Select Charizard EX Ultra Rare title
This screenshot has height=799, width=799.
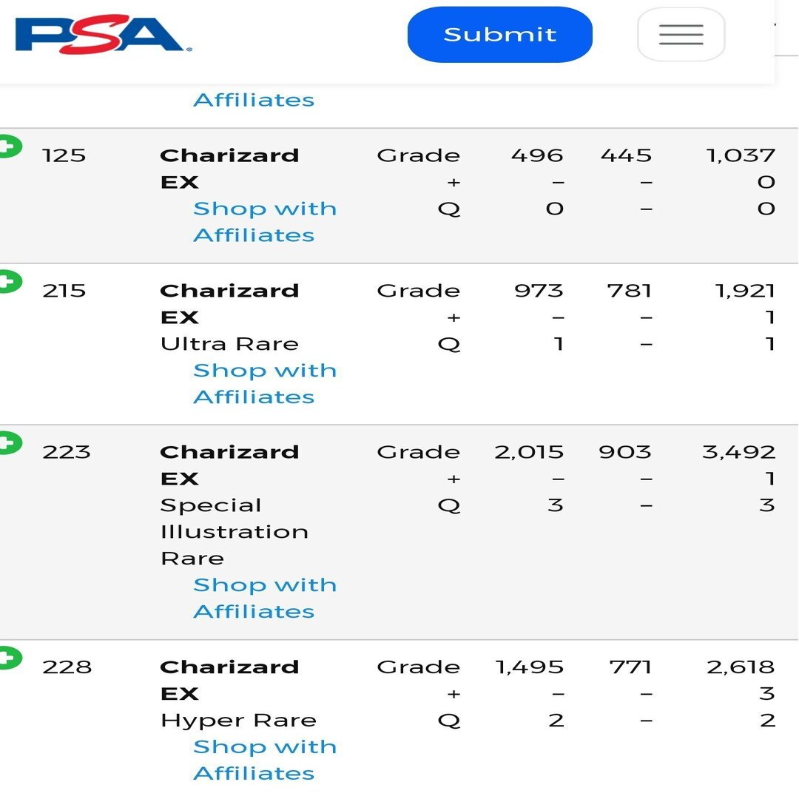[229, 317]
